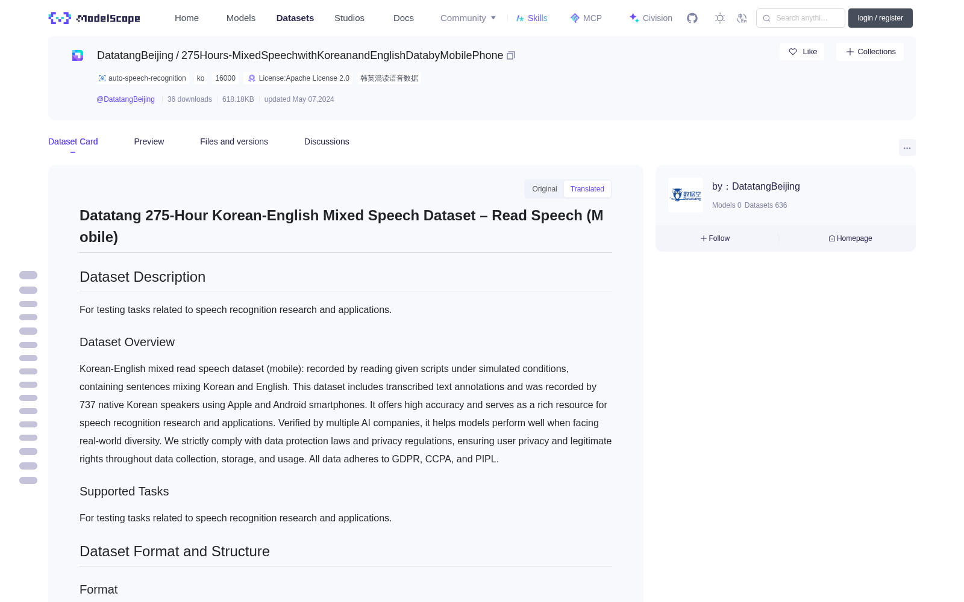Image resolution: width=964 pixels, height=602 pixels.
Task: Switch to the Preview tab
Action: coord(149,141)
